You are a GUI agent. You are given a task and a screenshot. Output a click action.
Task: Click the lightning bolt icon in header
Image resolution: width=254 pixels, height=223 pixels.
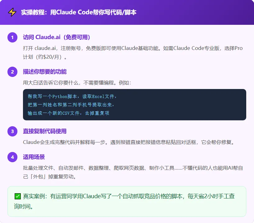pos(12,12)
